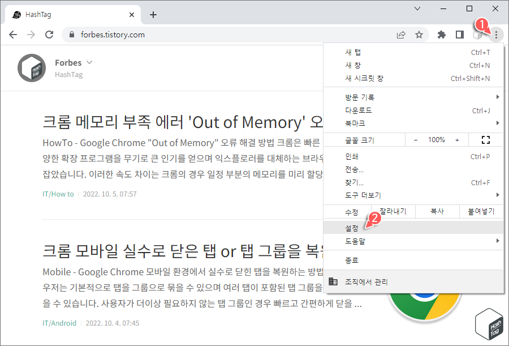Screen dimensions: 509x346
Task: Click the share icon in the toolbar
Action: [401, 35]
